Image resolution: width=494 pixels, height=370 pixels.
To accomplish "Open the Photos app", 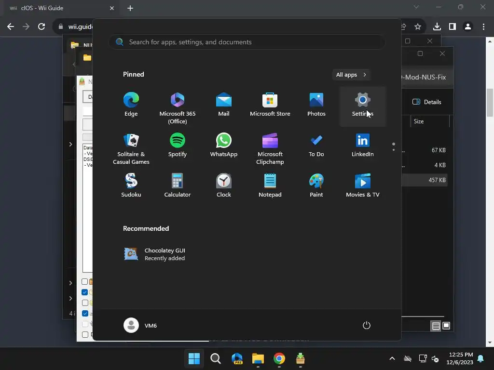I will tap(316, 106).
